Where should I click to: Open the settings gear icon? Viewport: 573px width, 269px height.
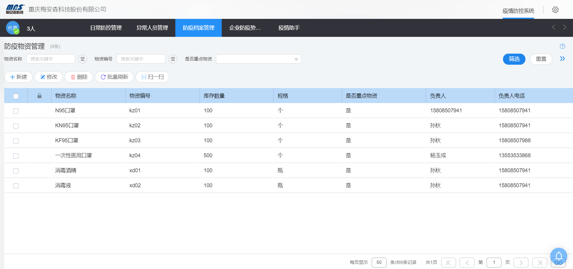click(555, 10)
